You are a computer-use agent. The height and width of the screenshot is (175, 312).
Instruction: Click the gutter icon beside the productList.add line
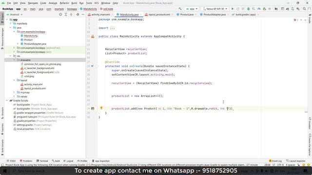click(x=93, y=108)
